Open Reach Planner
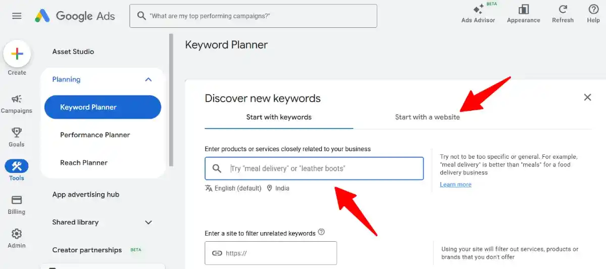This screenshot has height=269, width=606. pos(84,163)
